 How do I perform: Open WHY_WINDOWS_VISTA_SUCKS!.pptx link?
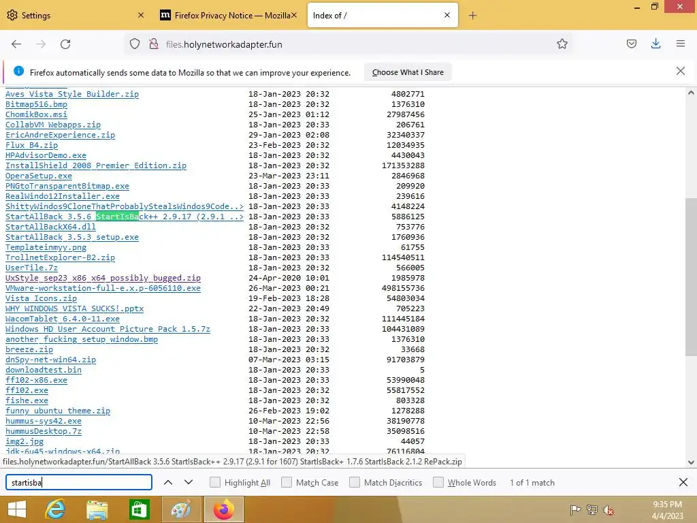click(74, 308)
